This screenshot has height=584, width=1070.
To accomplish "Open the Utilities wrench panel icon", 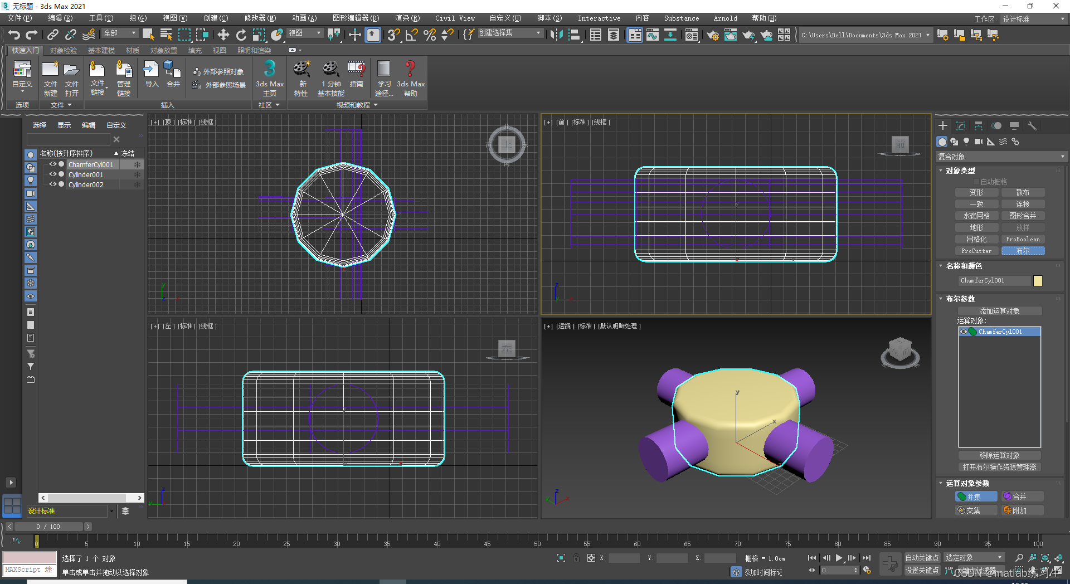I will click(x=1032, y=126).
